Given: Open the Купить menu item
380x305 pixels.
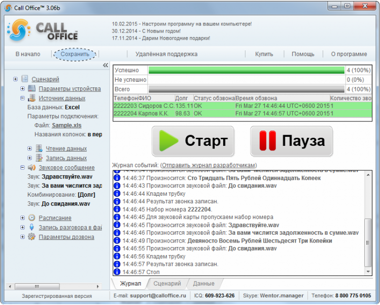Looking at the screenshot, I should tap(264, 54).
